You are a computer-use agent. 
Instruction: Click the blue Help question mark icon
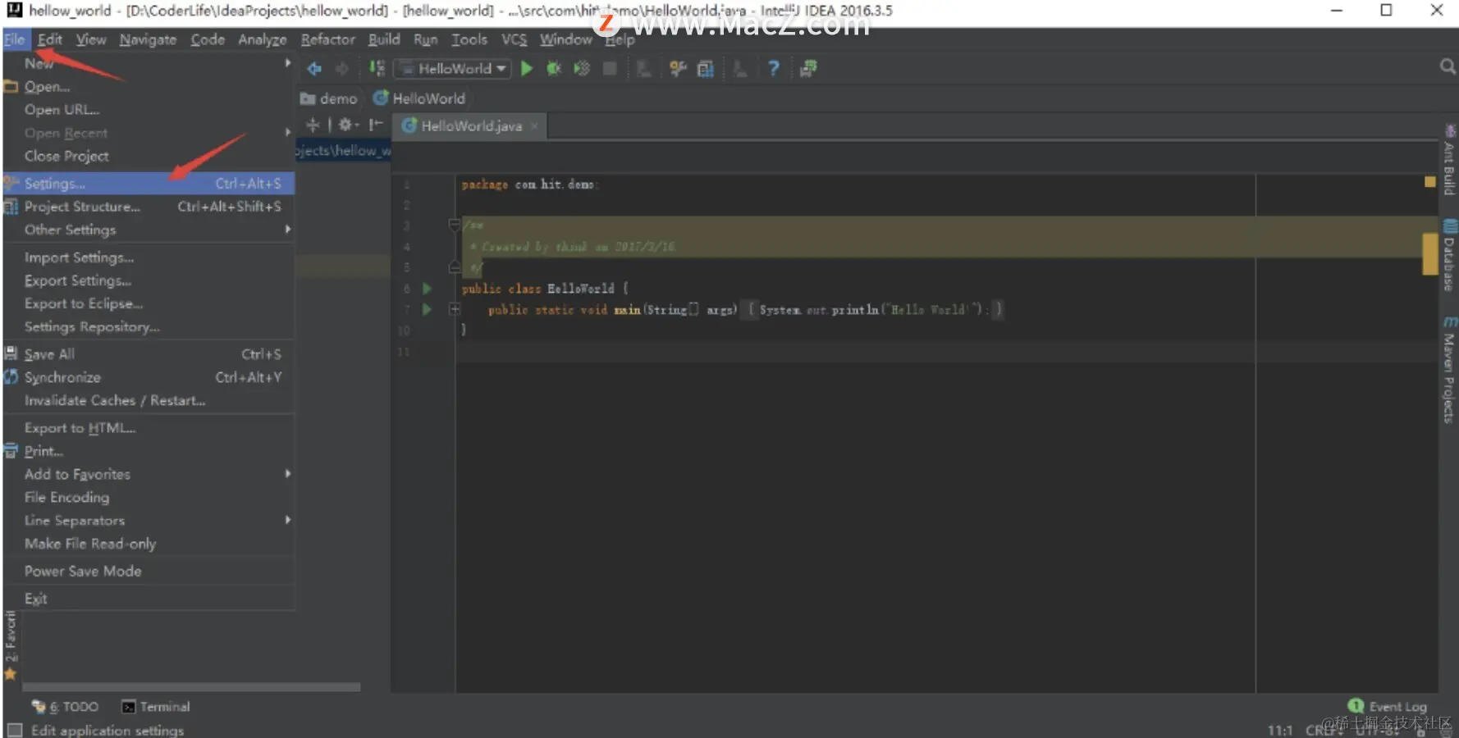point(773,69)
